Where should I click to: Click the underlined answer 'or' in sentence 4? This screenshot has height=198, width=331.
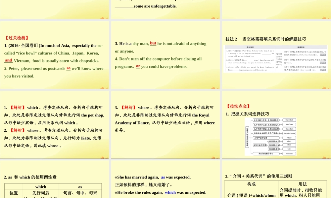pyautogui.click(x=138, y=66)
